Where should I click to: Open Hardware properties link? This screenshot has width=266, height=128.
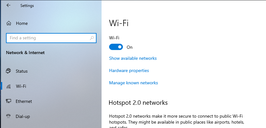(129, 70)
